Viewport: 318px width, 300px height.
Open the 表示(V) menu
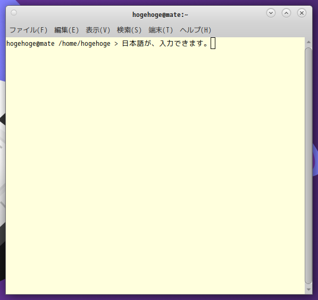[x=98, y=30]
